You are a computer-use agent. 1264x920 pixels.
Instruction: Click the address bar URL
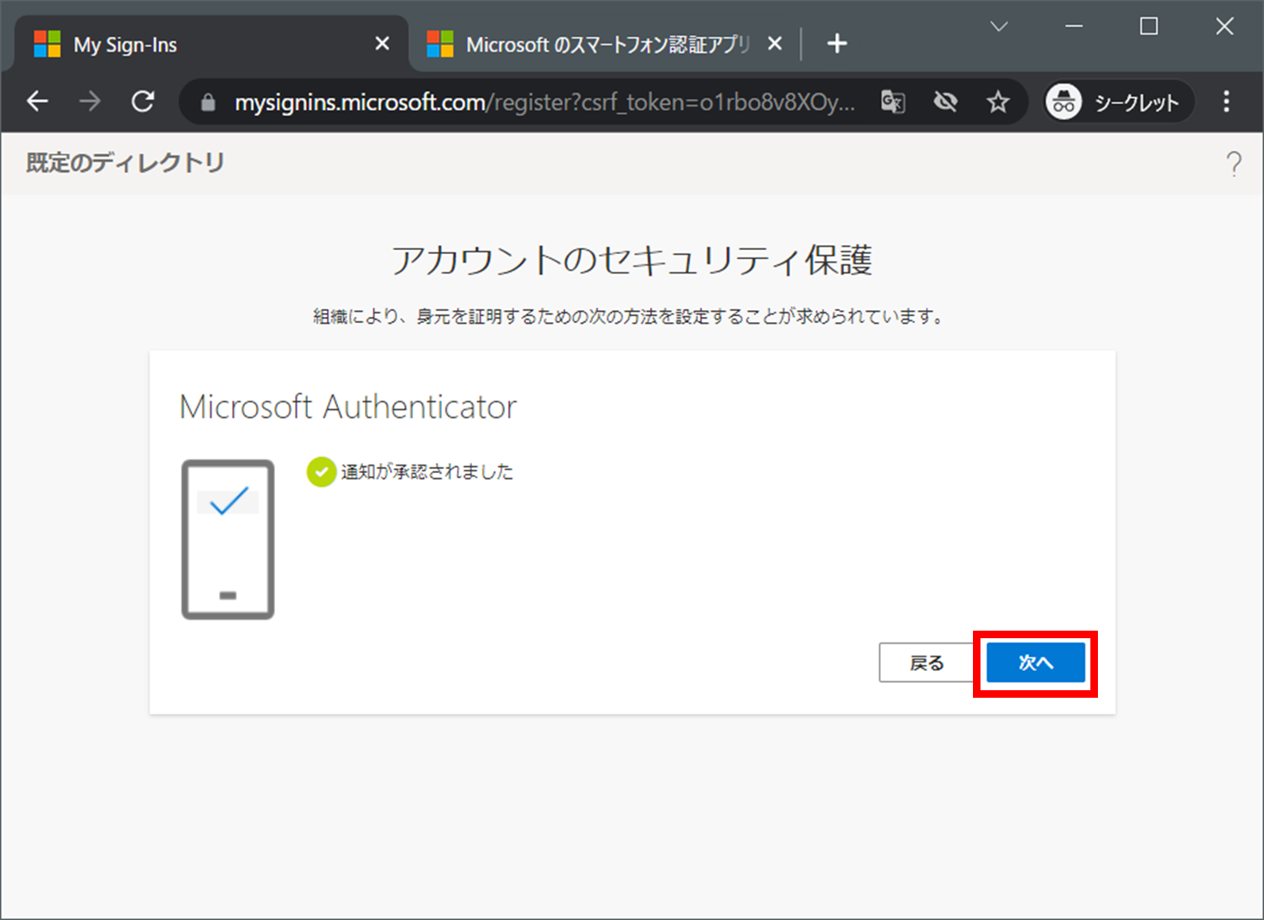(545, 102)
